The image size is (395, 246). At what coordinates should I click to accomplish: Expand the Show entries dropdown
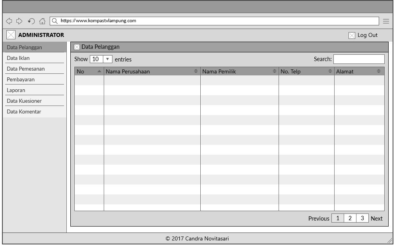tap(108, 59)
